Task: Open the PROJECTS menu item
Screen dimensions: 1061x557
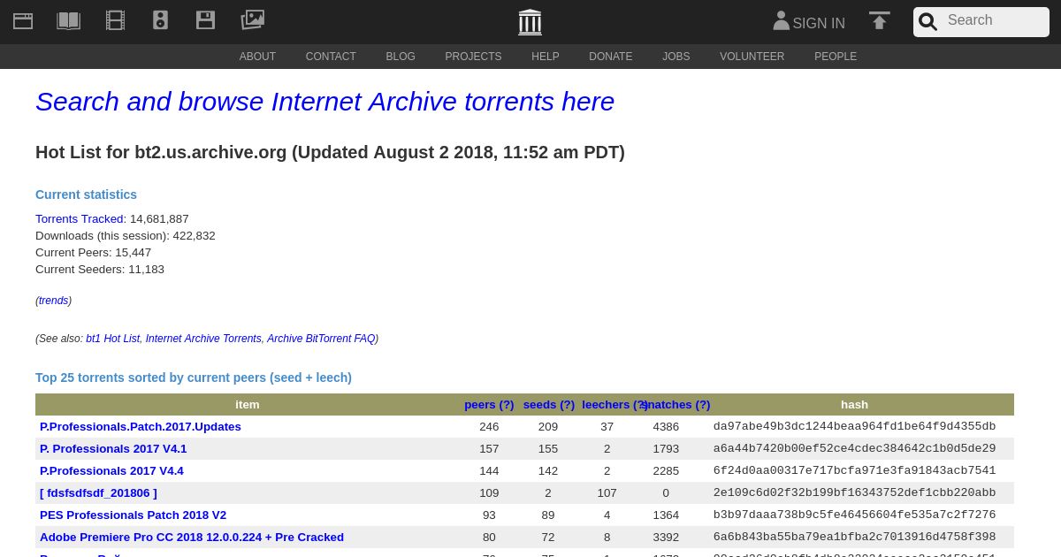Action: 473,57
